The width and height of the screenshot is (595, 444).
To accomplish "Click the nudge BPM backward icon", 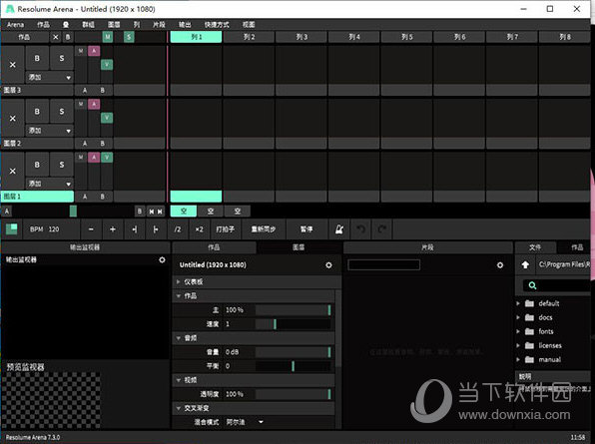I will click(x=135, y=229).
